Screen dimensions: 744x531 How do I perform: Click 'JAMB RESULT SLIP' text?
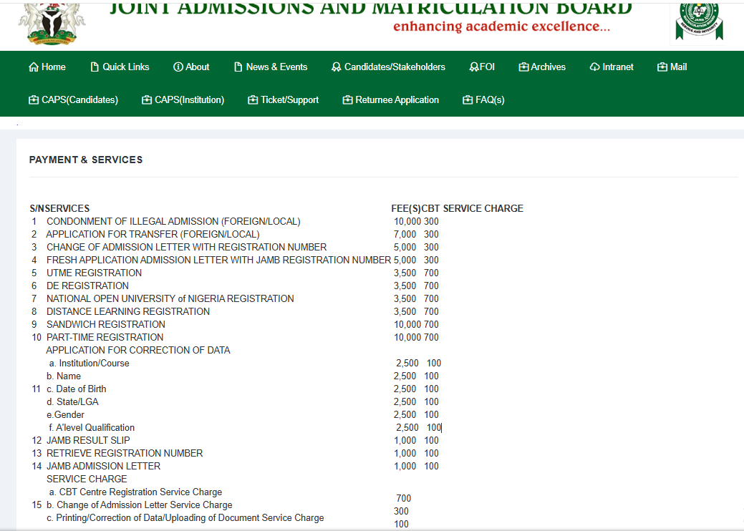pos(88,440)
